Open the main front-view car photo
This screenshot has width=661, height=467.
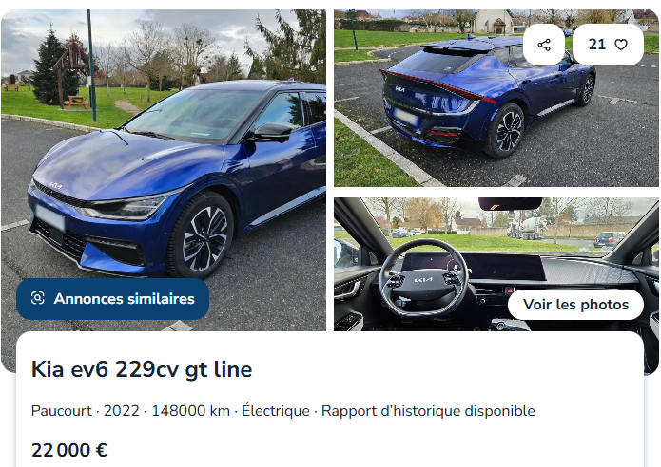[x=164, y=168]
